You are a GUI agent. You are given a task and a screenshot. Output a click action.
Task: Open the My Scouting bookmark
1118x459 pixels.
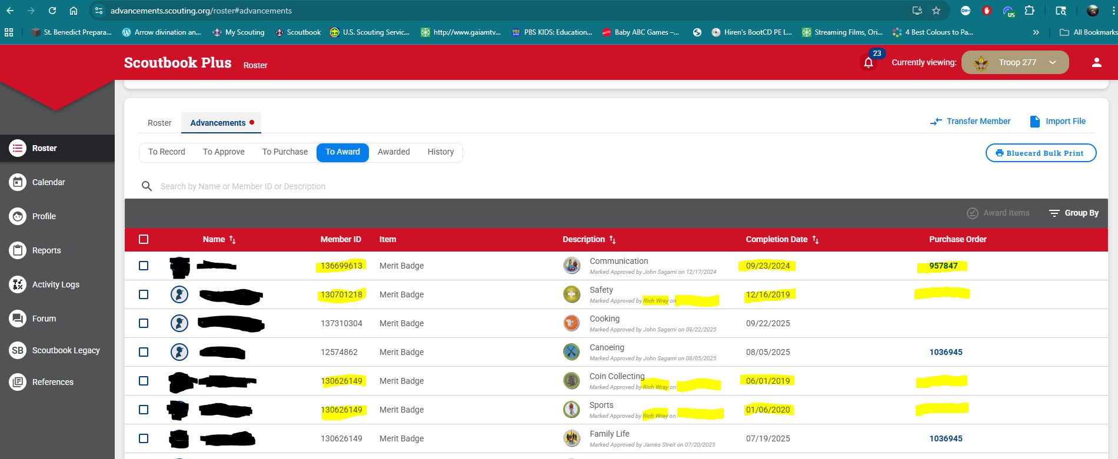(x=238, y=32)
